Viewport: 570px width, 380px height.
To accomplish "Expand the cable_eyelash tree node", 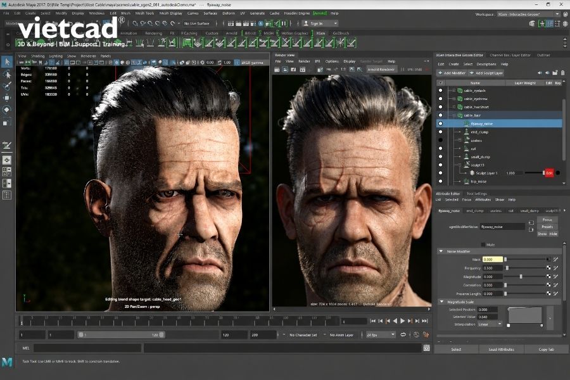I will [x=453, y=91].
